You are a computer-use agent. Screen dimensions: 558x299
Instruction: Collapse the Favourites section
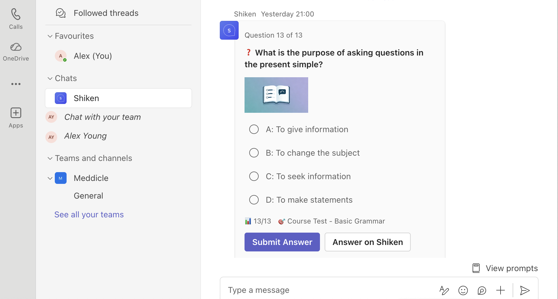[x=50, y=36]
